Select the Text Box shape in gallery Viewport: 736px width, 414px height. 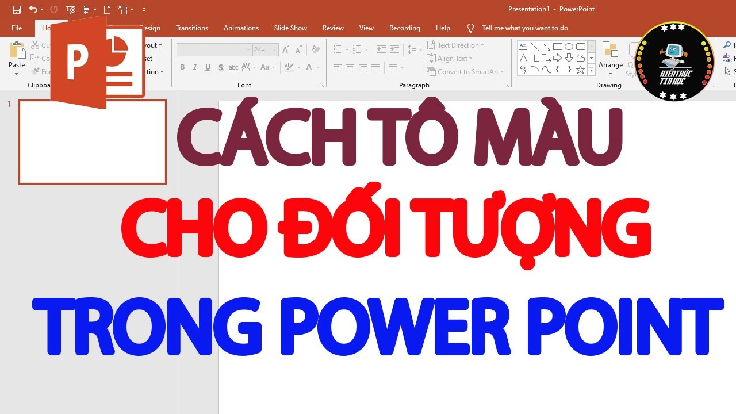(523, 47)
